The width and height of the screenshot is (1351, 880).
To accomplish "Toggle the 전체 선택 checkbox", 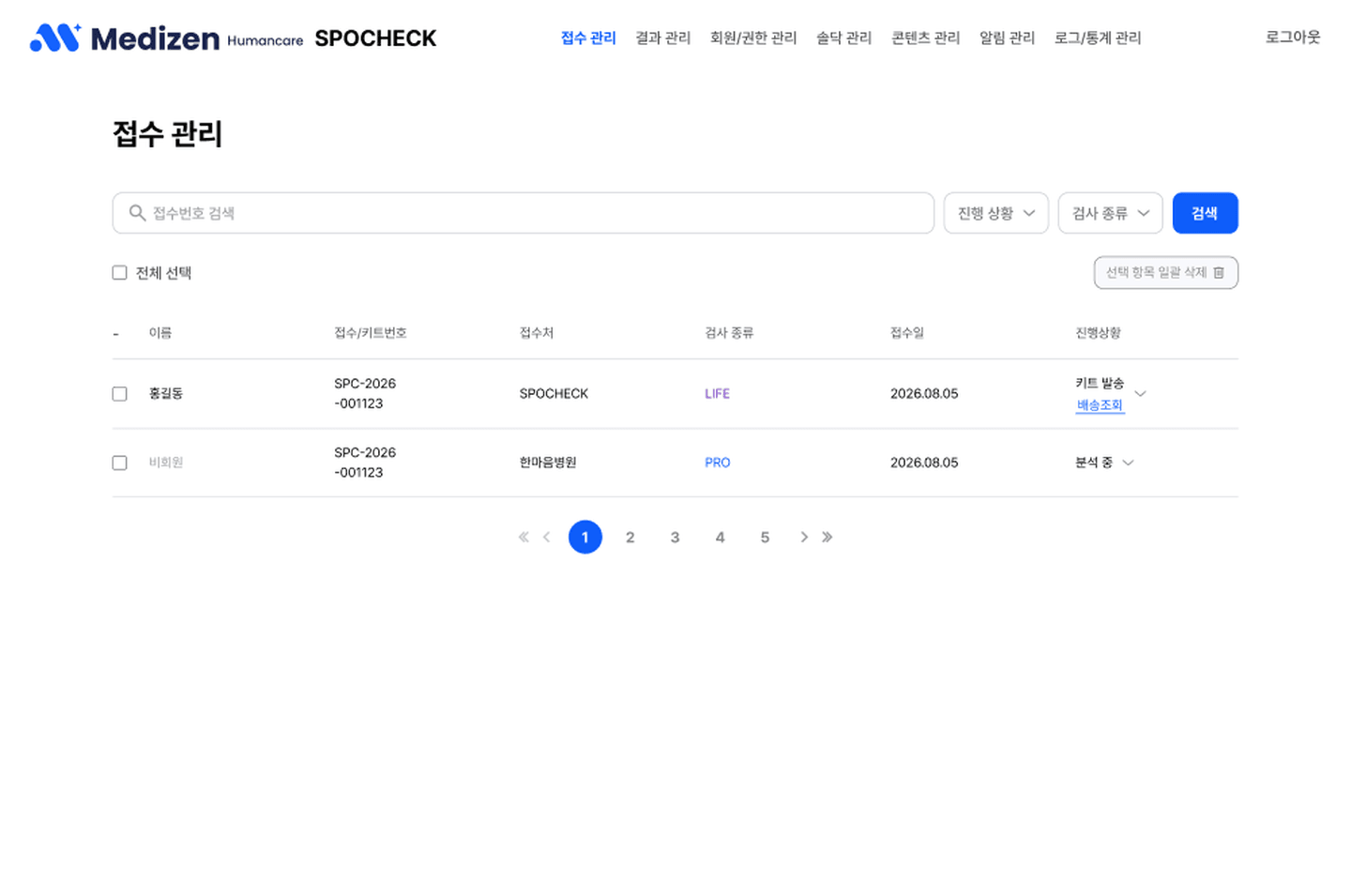I will 119,273.
